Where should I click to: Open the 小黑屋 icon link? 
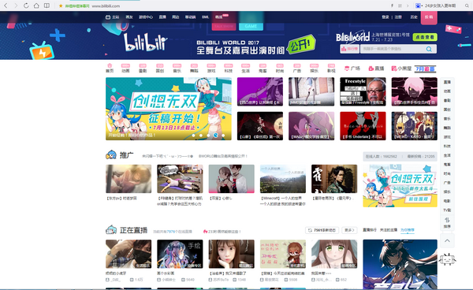401,69
